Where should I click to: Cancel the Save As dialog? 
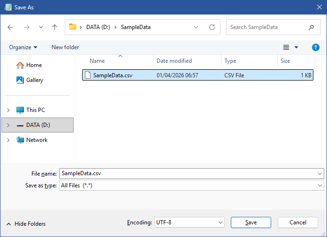coord(298,222)
